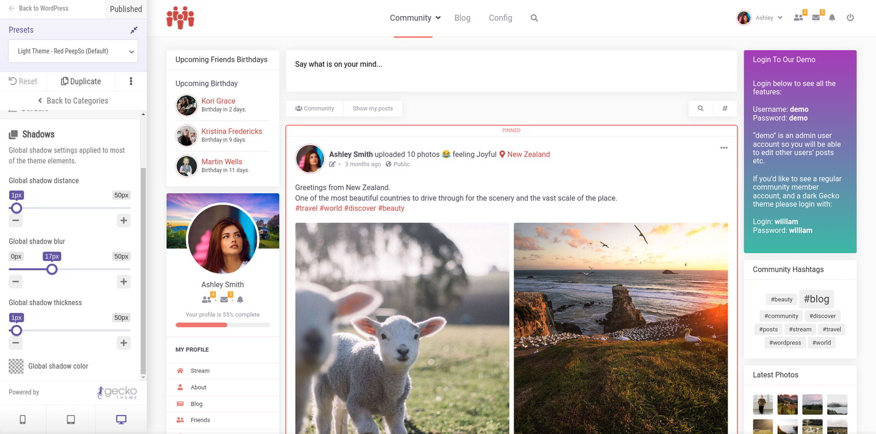Image resolution: width=876 pixels, height=434 pixels.
Task: Select the #blog hashtag in Community Hashtags
Action: [x=816, y=299]
